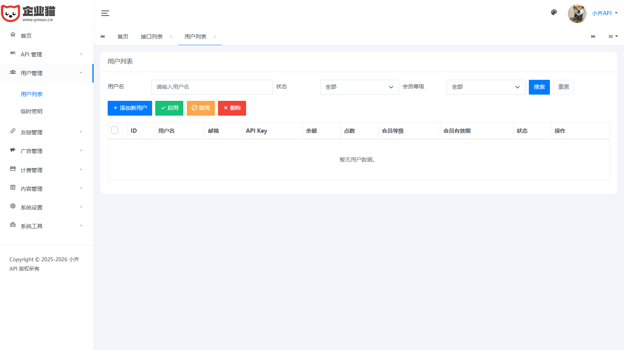This screenshot has width=624, height=350.
Task: Click the 添加新用户 button
Action: pyautogui.click(x=129, y=108)
